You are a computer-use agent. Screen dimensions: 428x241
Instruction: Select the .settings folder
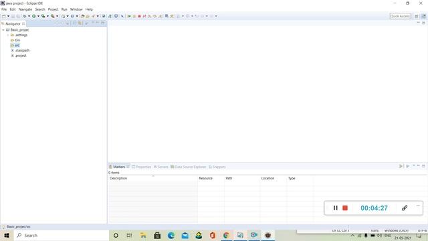[19, 35]
